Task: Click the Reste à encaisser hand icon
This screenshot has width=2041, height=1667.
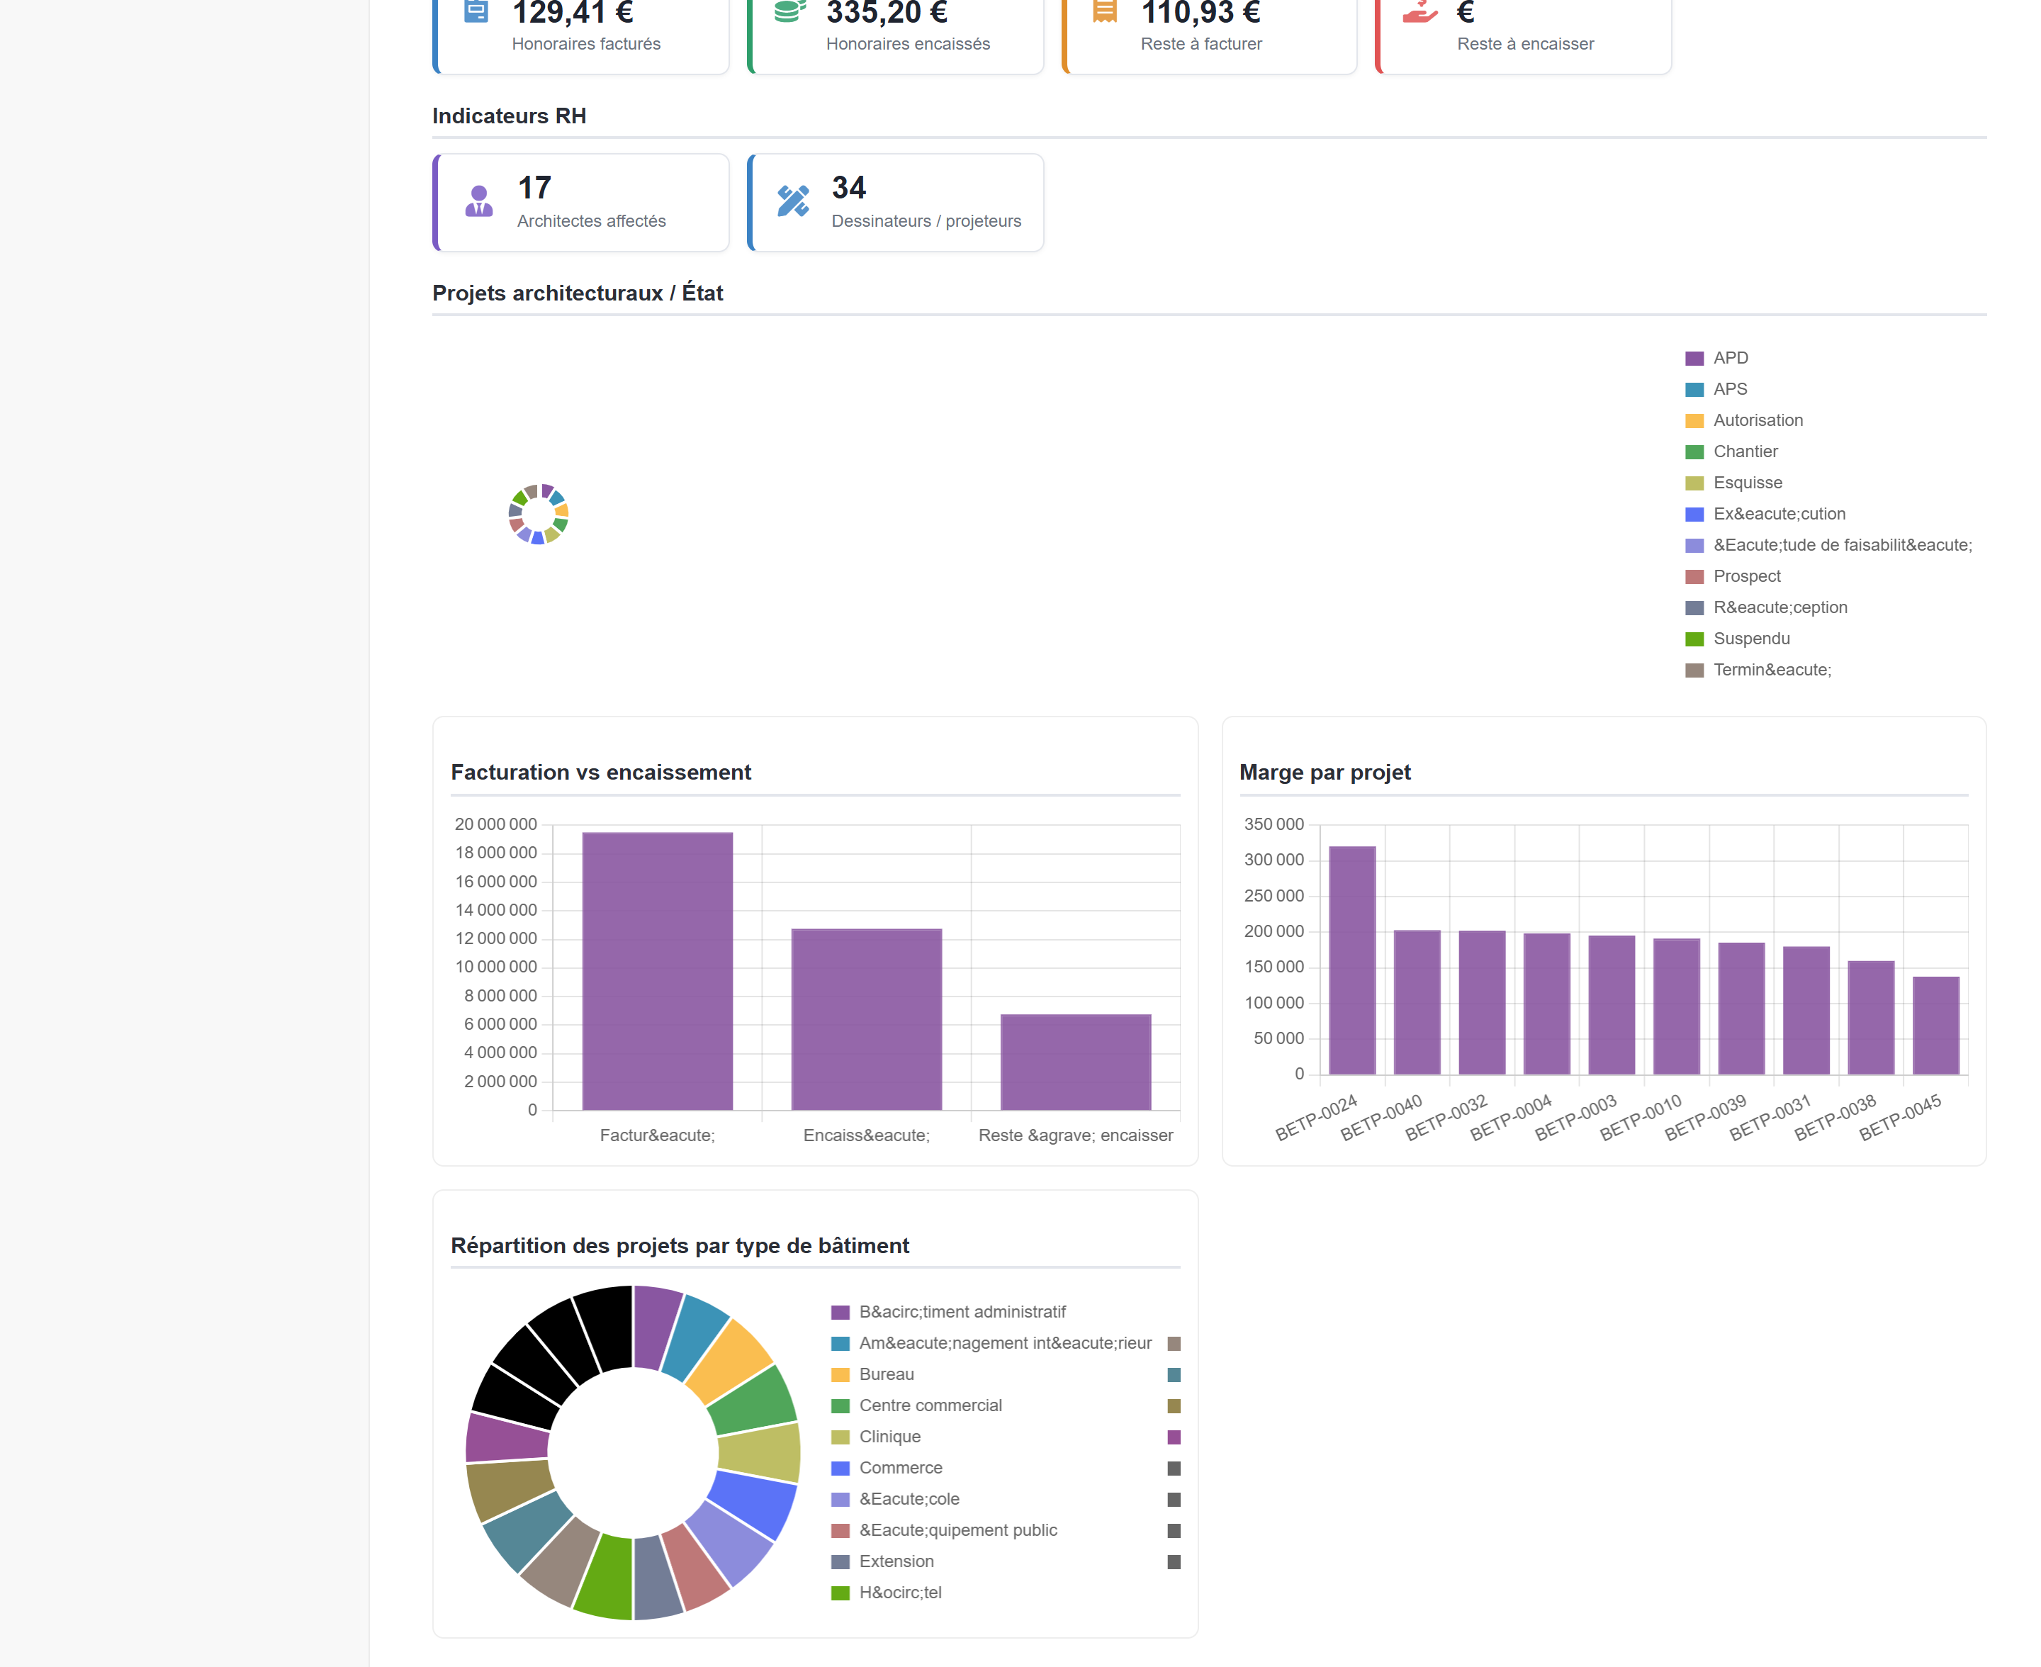Action: pos(1420,11)
